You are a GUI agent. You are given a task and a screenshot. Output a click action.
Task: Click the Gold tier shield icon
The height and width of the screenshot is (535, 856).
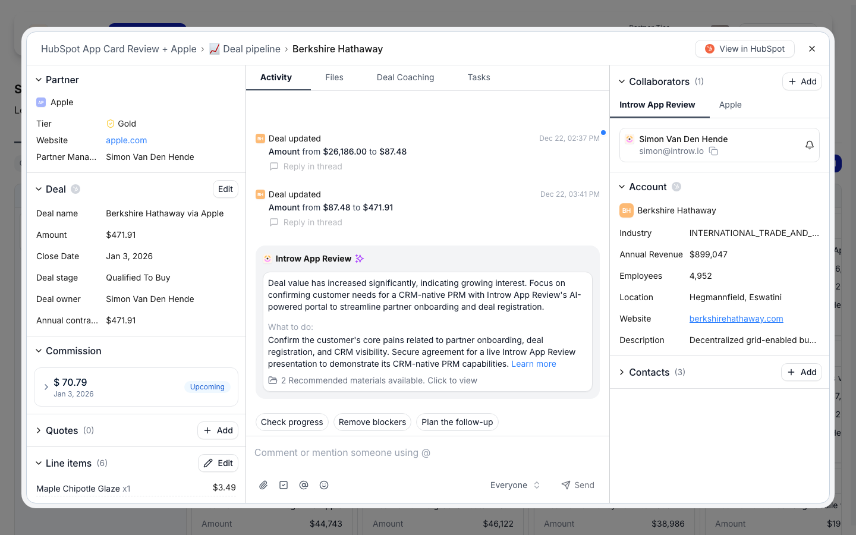(111, 124)
